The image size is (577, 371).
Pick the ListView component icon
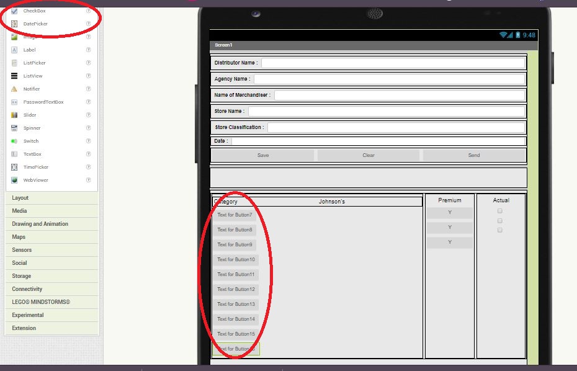pyautogui.click(x=14, y=76)
